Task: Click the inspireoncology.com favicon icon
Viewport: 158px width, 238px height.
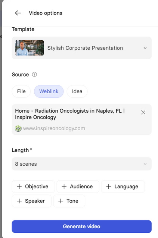Action: [x=18, y=129]
